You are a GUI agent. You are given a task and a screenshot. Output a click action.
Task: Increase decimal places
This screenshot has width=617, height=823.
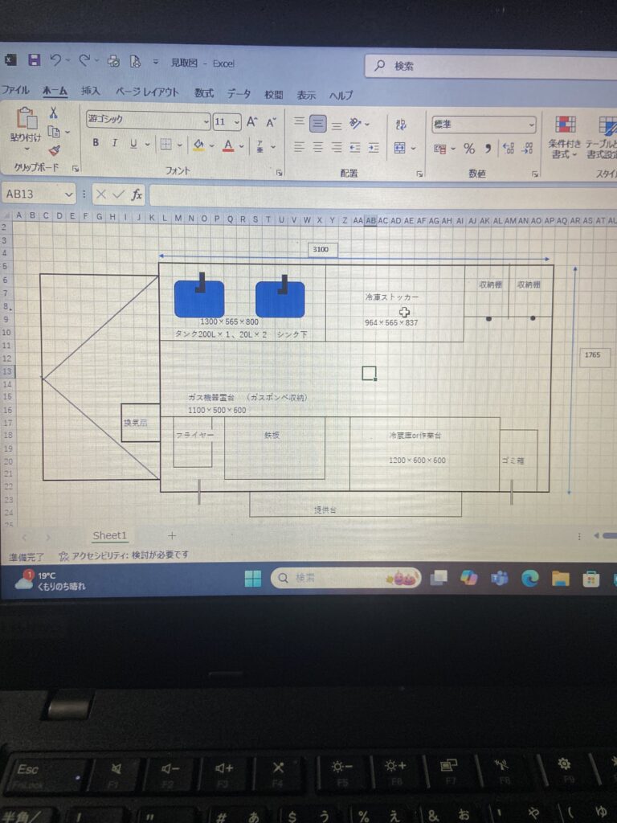pyautogui.click(x=508, y=149)
